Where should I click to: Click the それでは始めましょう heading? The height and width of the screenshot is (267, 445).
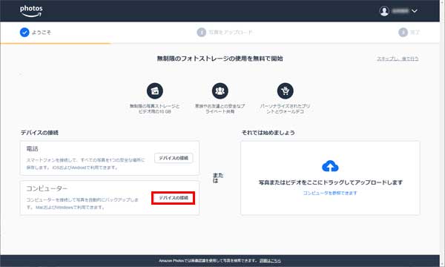(268, 133)
